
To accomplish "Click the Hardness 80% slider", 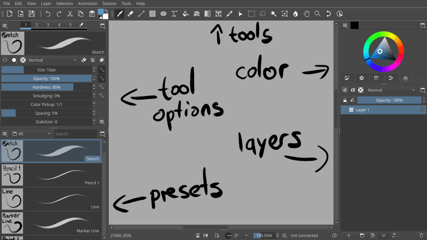I will [x=46, y=87].
